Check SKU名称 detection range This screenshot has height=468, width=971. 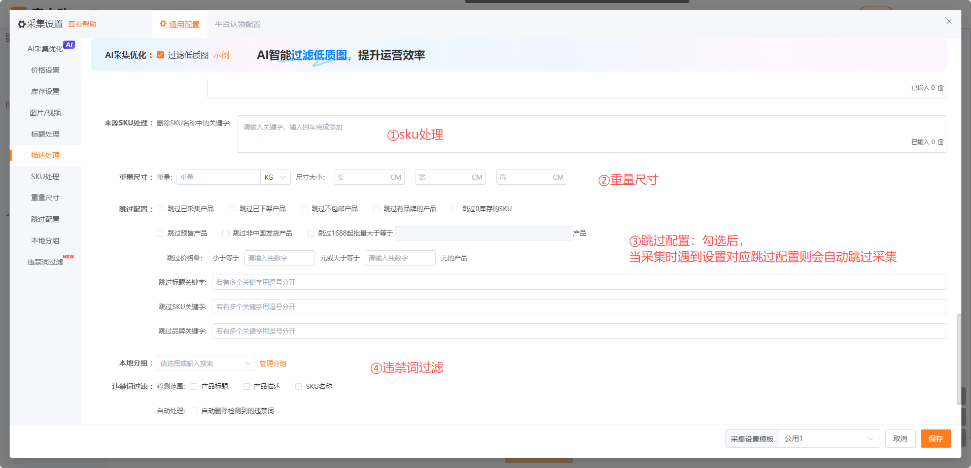tap(299, 386)
